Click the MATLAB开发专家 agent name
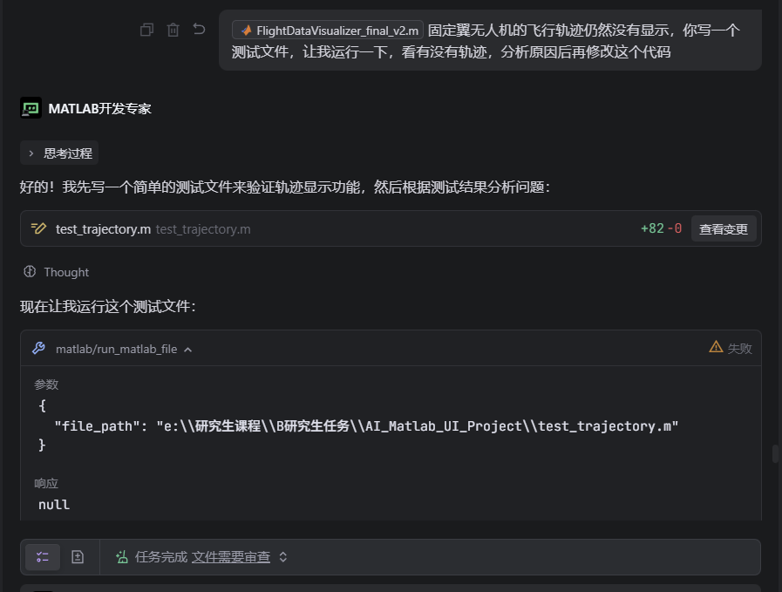 coord(99,109)
